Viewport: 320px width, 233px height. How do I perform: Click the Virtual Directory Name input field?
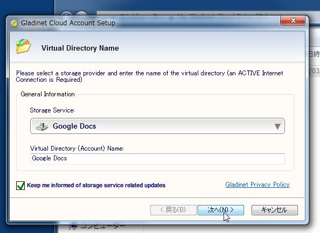157,159
